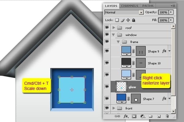Delete the layer using the trash icon
Screen dimensions: 184x122
(x=167, y=116)
